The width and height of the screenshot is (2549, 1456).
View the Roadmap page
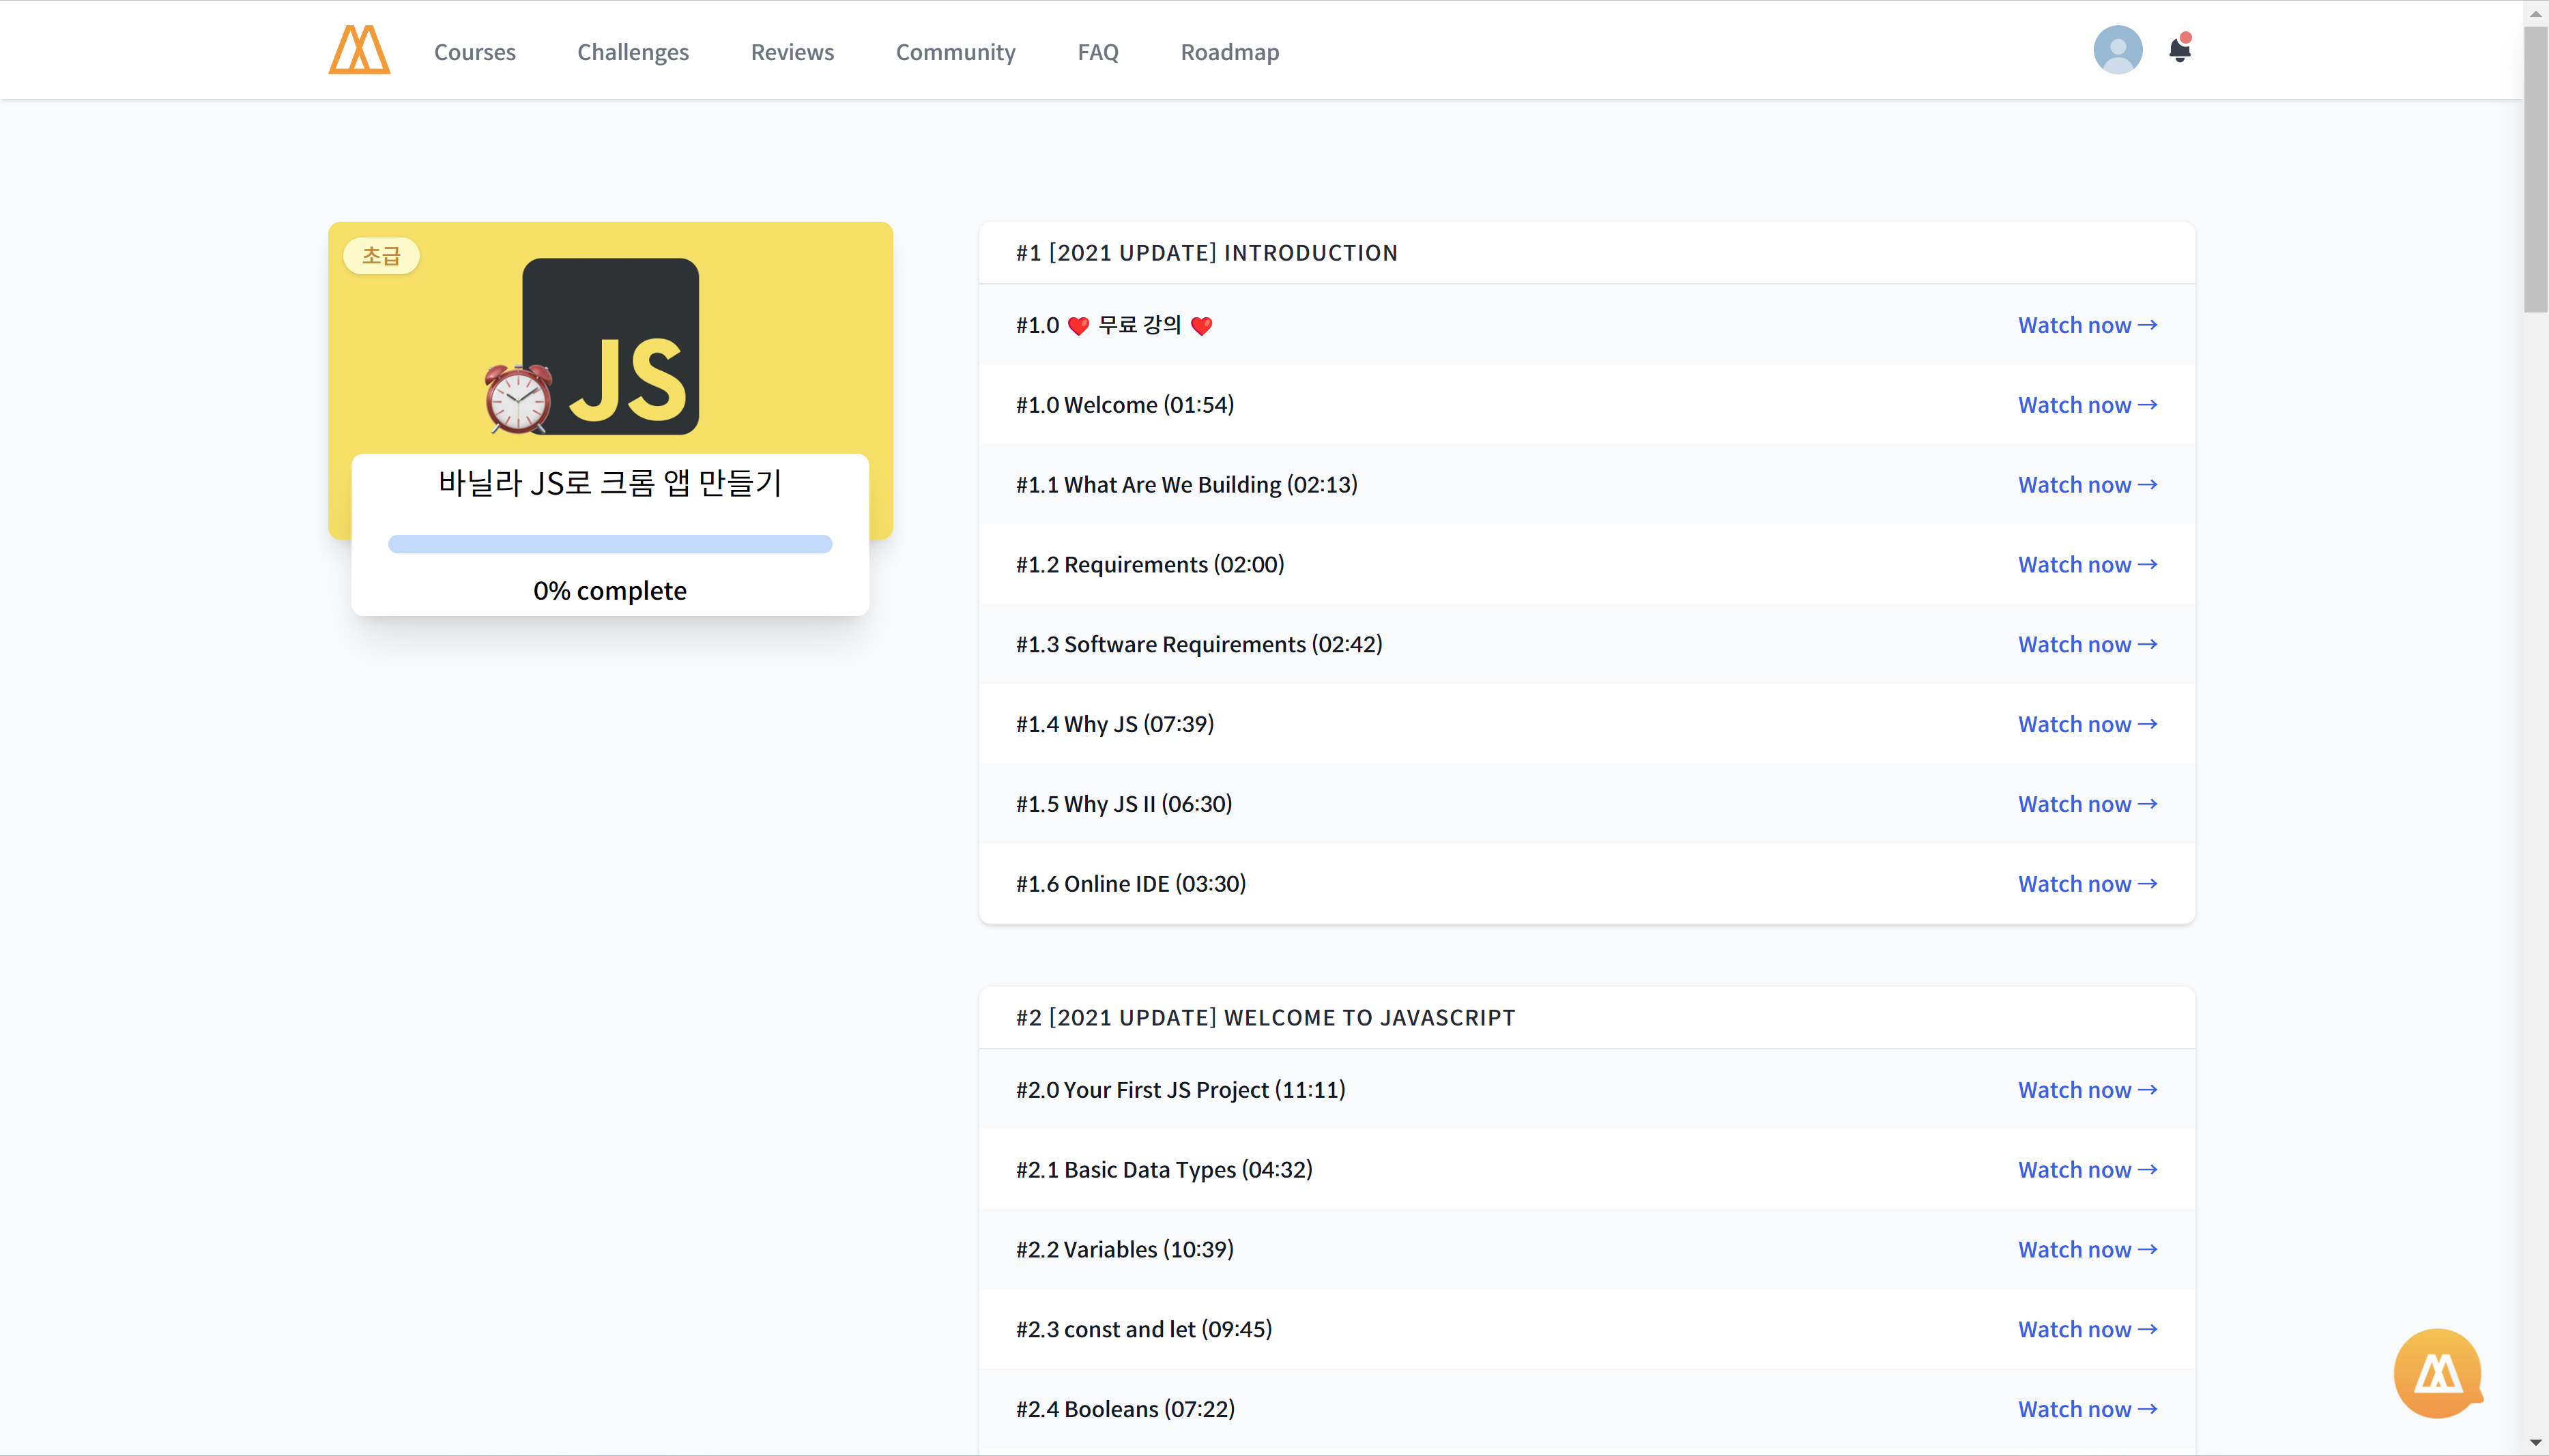pyautogui.click(x=1229, y=52)
